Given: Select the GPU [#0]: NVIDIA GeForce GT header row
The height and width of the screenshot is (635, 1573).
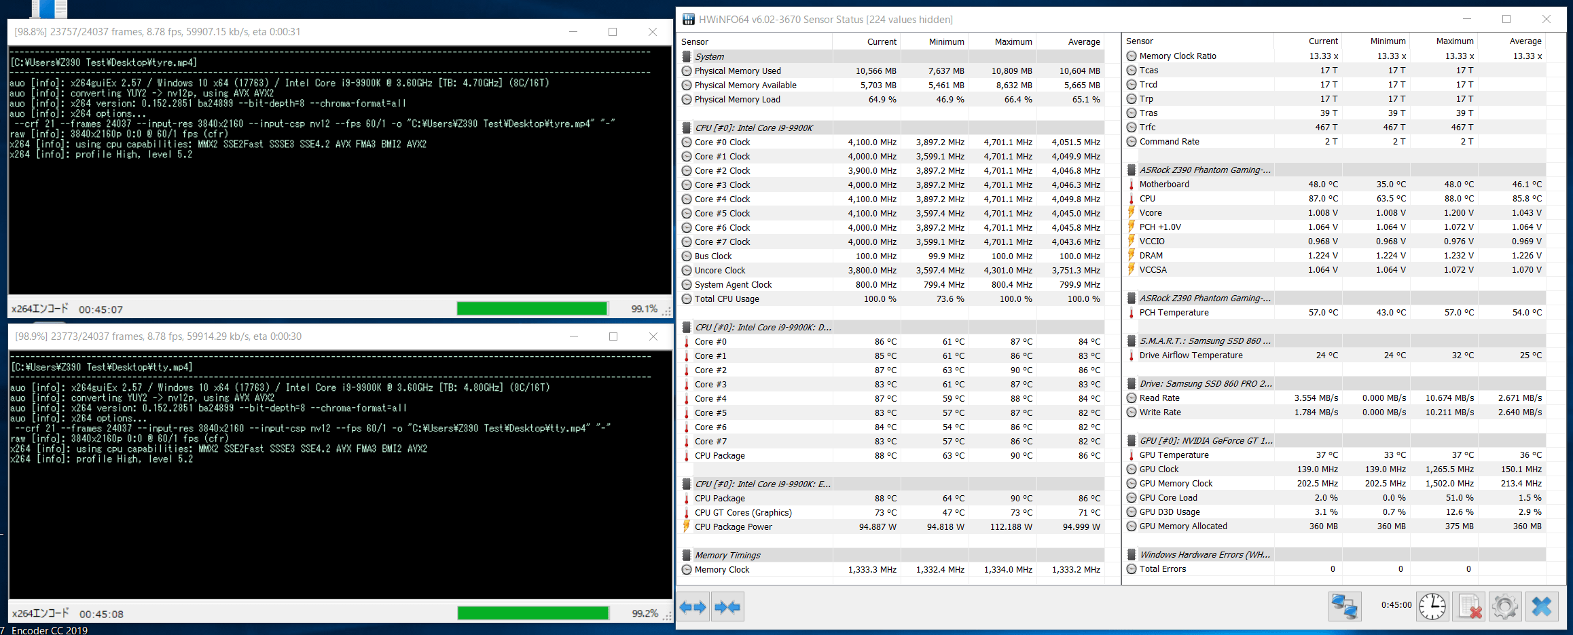Looking at the screenshot, I should [1335, 440].
